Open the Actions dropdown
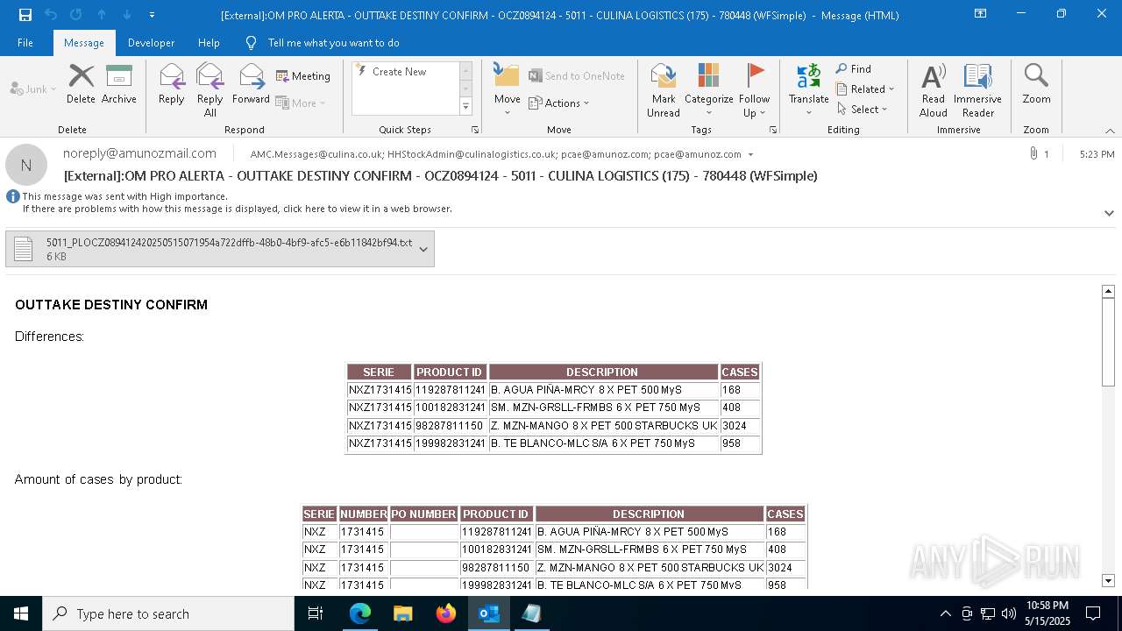 559,103
